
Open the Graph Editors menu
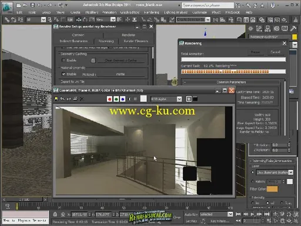coord(130,12)
